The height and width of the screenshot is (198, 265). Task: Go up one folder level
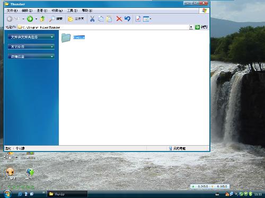[x=42, y=18]
